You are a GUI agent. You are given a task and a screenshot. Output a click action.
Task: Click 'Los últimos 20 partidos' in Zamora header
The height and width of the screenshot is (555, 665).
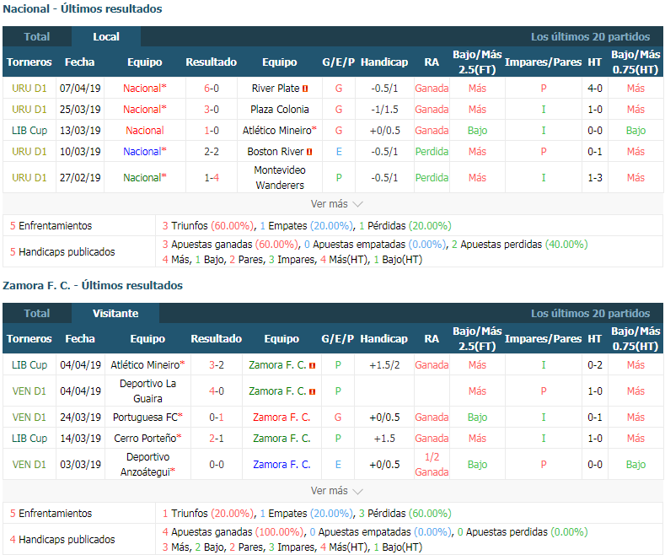tap(590, 314)
